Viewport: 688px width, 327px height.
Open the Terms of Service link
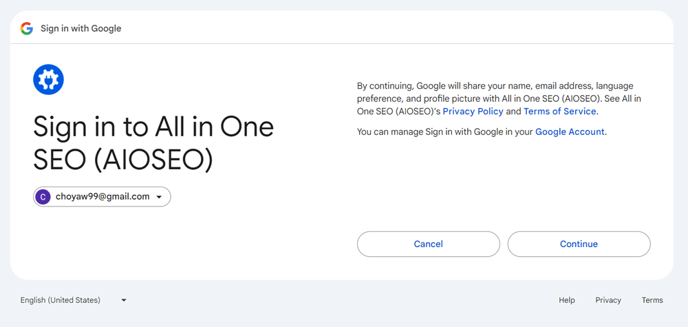coord(560,111)
